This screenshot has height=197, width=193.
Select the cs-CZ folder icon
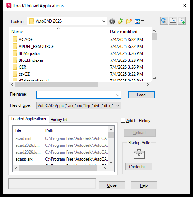15,74
